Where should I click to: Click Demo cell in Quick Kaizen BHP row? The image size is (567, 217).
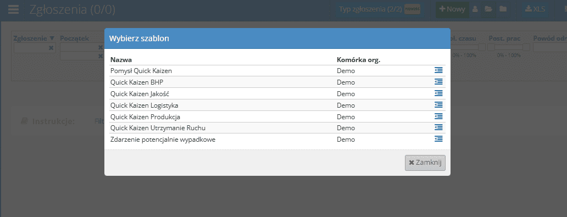point(346,82)
